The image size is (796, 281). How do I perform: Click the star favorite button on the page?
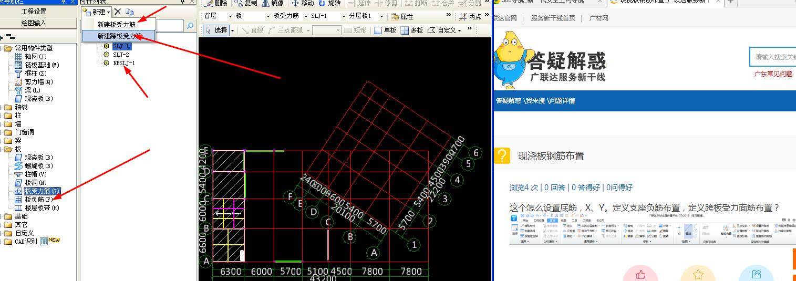pos(698,273)
